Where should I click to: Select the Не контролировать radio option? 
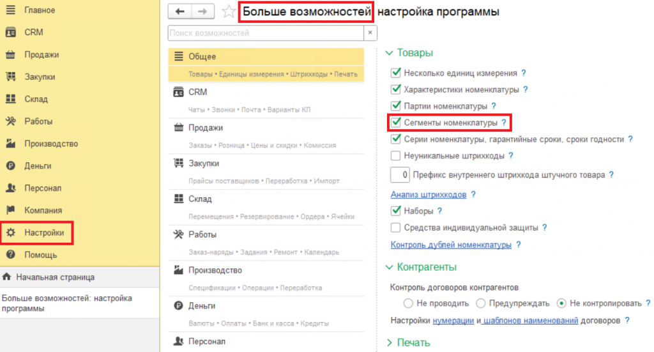coord(561,303)
